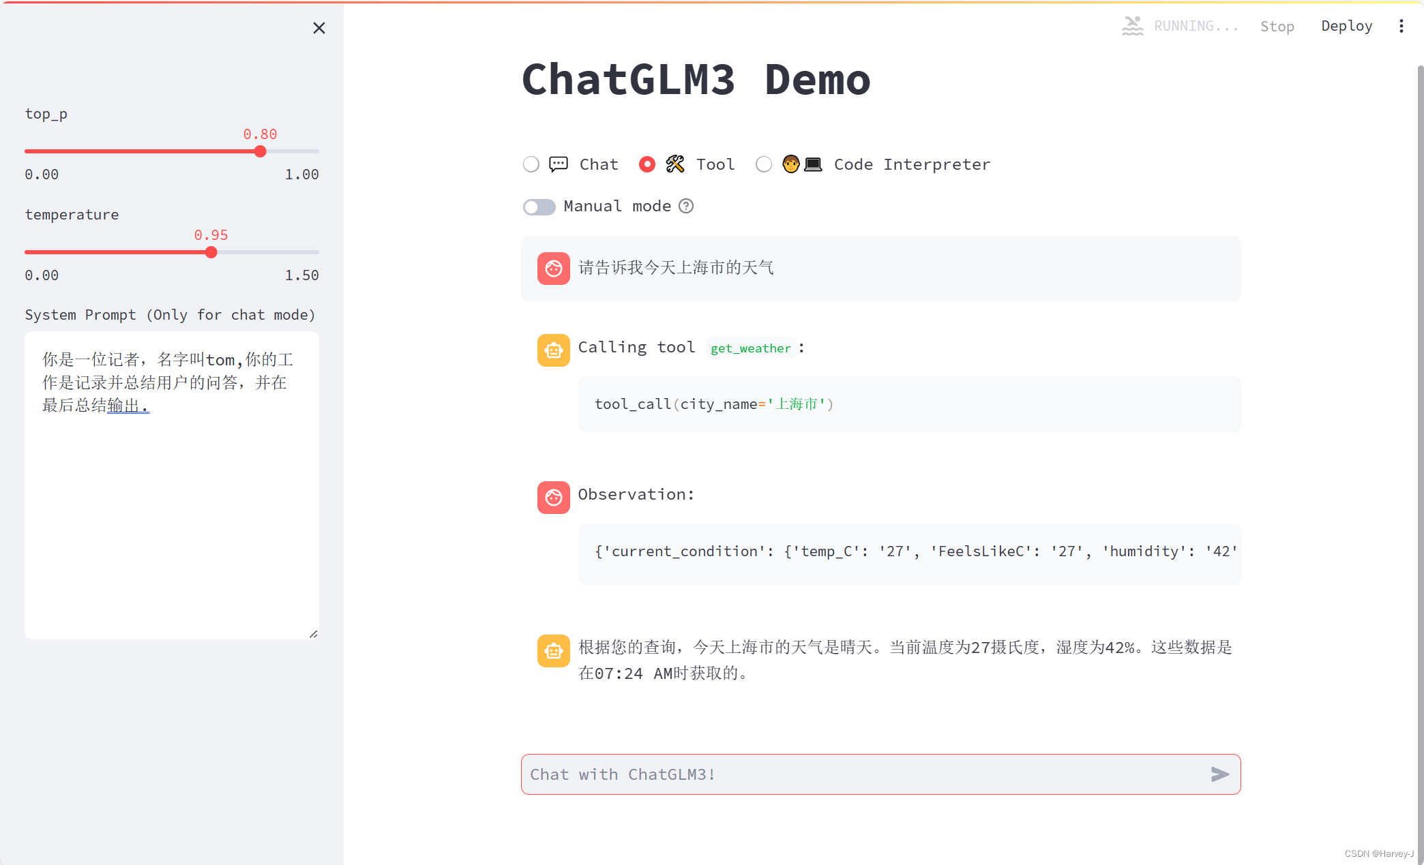This screenshot has width=1424, height=865.
Task: Click the avatar beside Observation
Action: pos(554,498)
